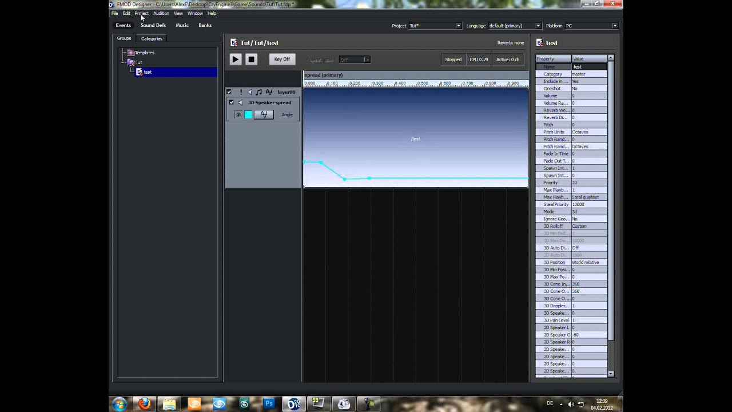The image size is (732, 412).
Task: Click the timeline ruler at 0.500
Action: point(421,84)
